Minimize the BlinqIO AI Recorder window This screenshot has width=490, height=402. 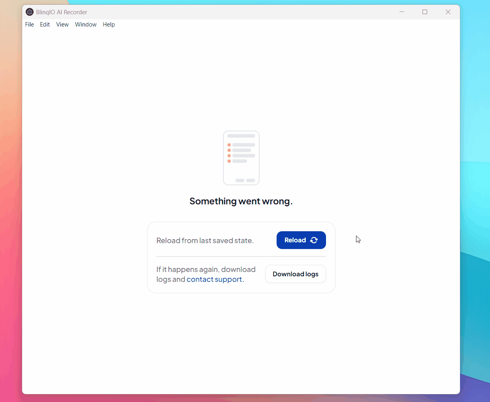click(x=402, y=12)
